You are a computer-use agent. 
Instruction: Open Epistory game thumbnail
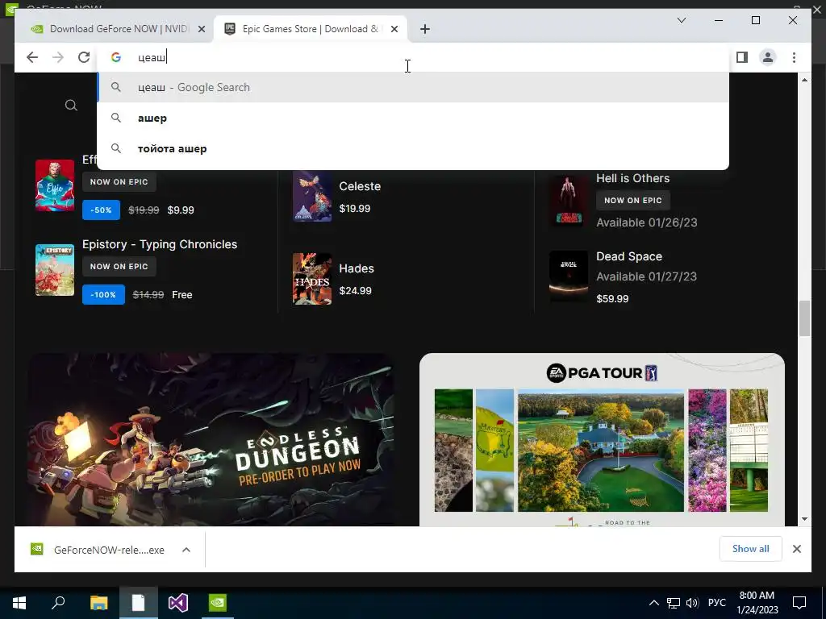(x=55, y=270)
